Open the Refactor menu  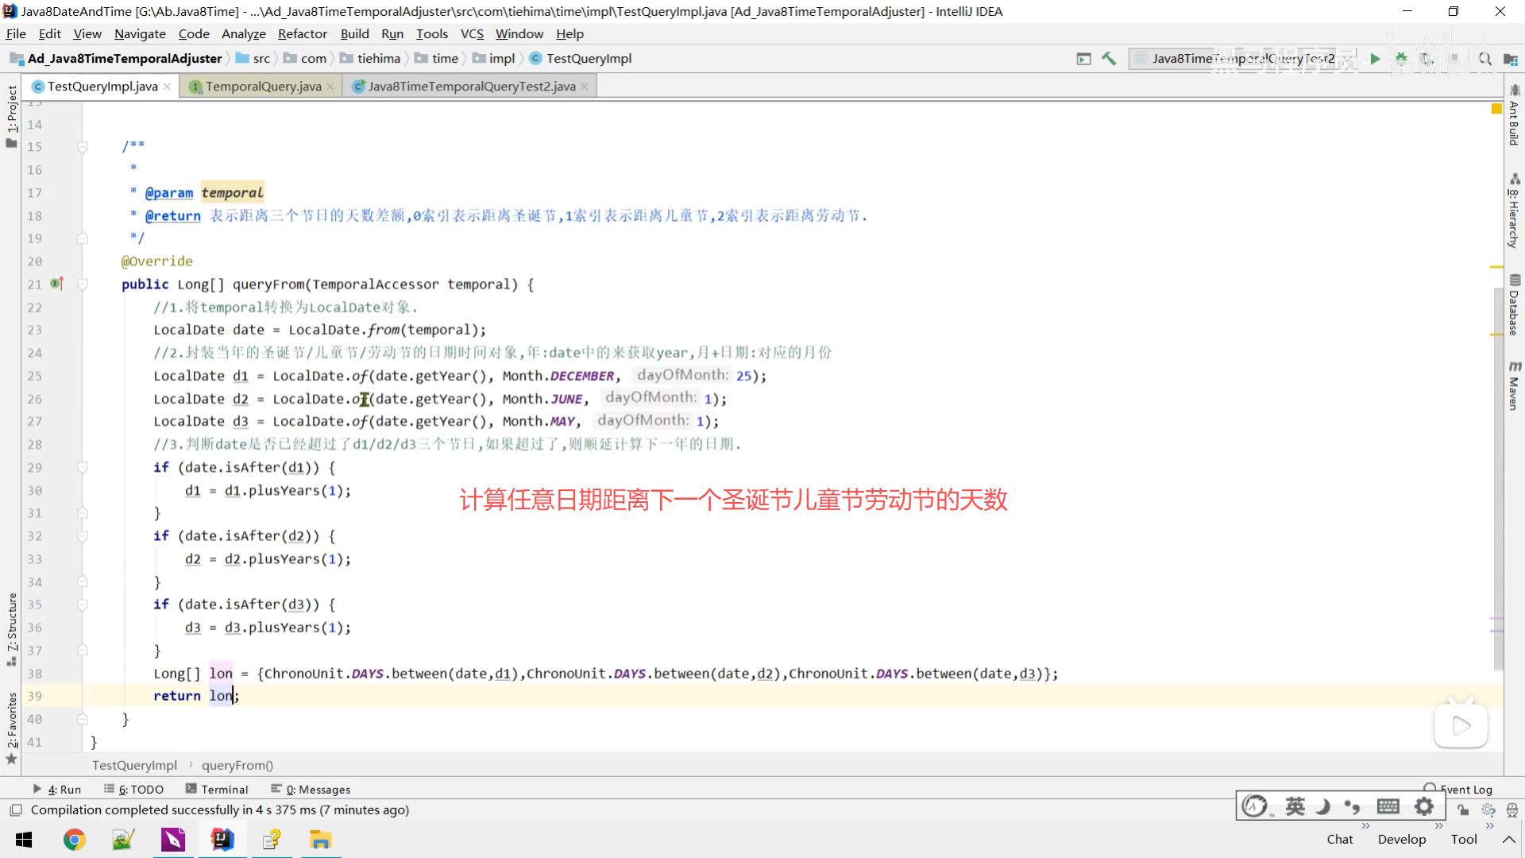302,34
